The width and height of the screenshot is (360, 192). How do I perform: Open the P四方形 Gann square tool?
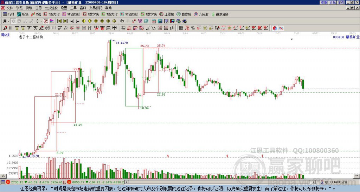point(52,14)
